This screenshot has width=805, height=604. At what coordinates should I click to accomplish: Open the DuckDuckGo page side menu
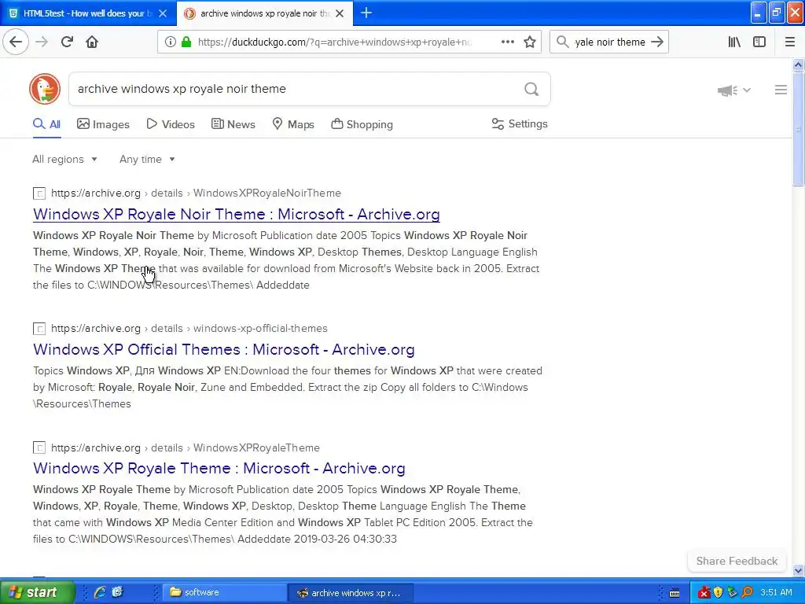point(781,90)
